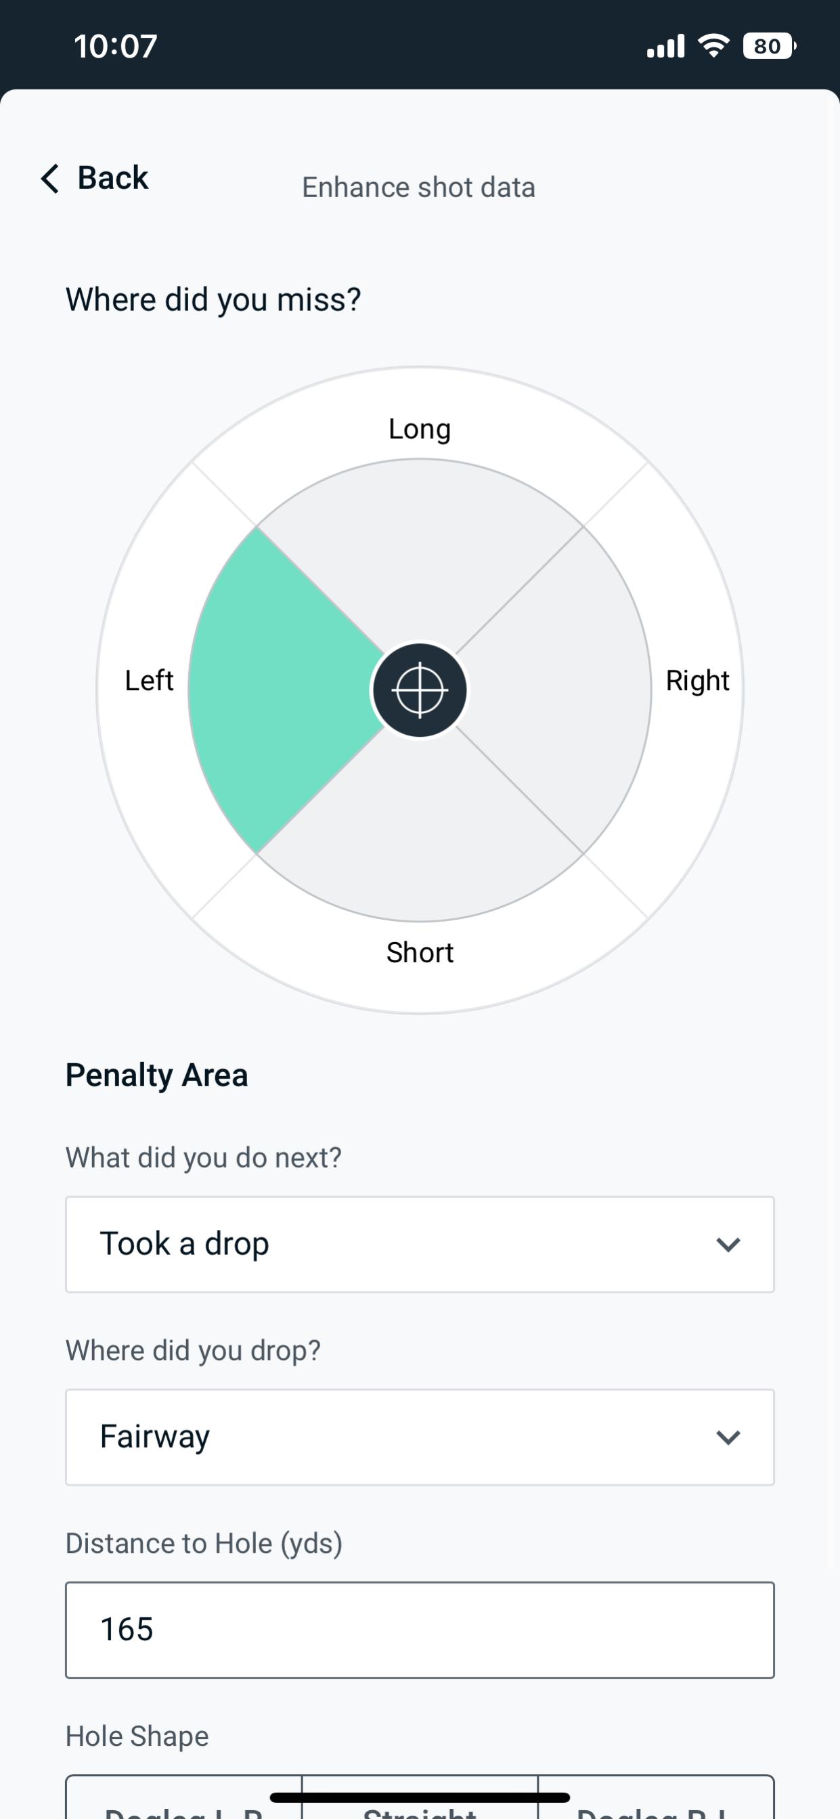
Task: Tap the Right label on outer ring
Action: (697, 681)
